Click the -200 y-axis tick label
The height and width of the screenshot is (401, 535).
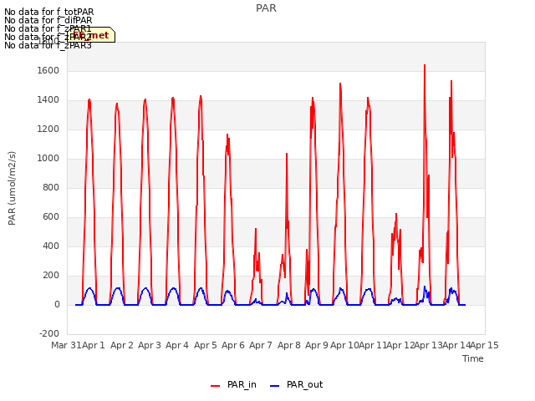coord(49,333)
